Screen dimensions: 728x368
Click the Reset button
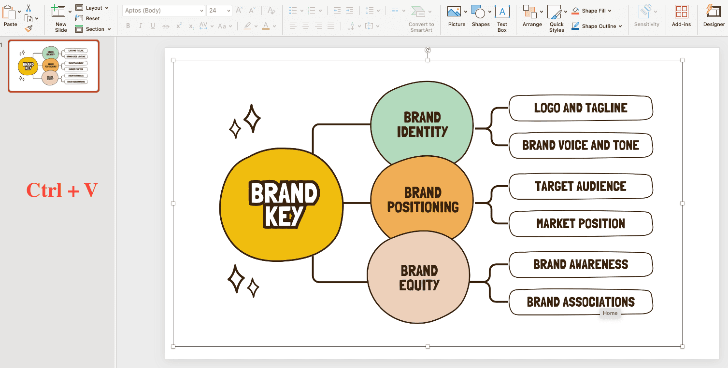click(x=88, y=18)
